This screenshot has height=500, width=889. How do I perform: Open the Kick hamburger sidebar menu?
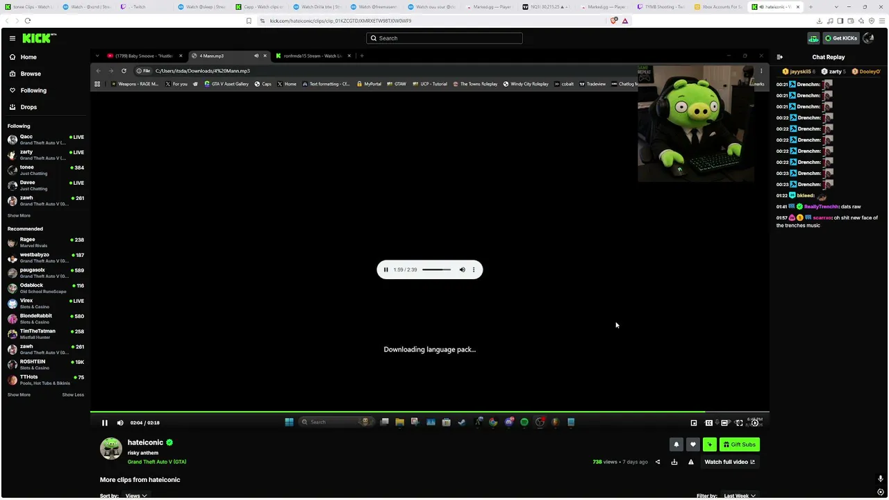12,38
